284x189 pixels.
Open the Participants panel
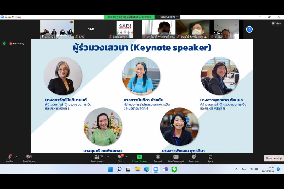pyautogui.click(x=97, y=159)
